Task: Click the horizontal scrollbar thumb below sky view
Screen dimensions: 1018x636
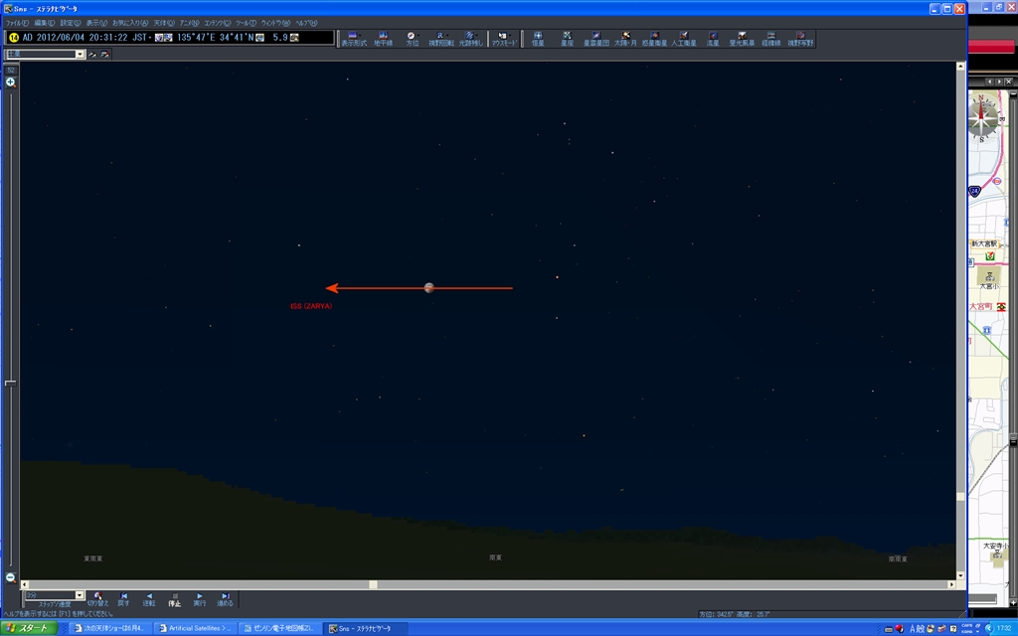Action: tap(373, 584)
